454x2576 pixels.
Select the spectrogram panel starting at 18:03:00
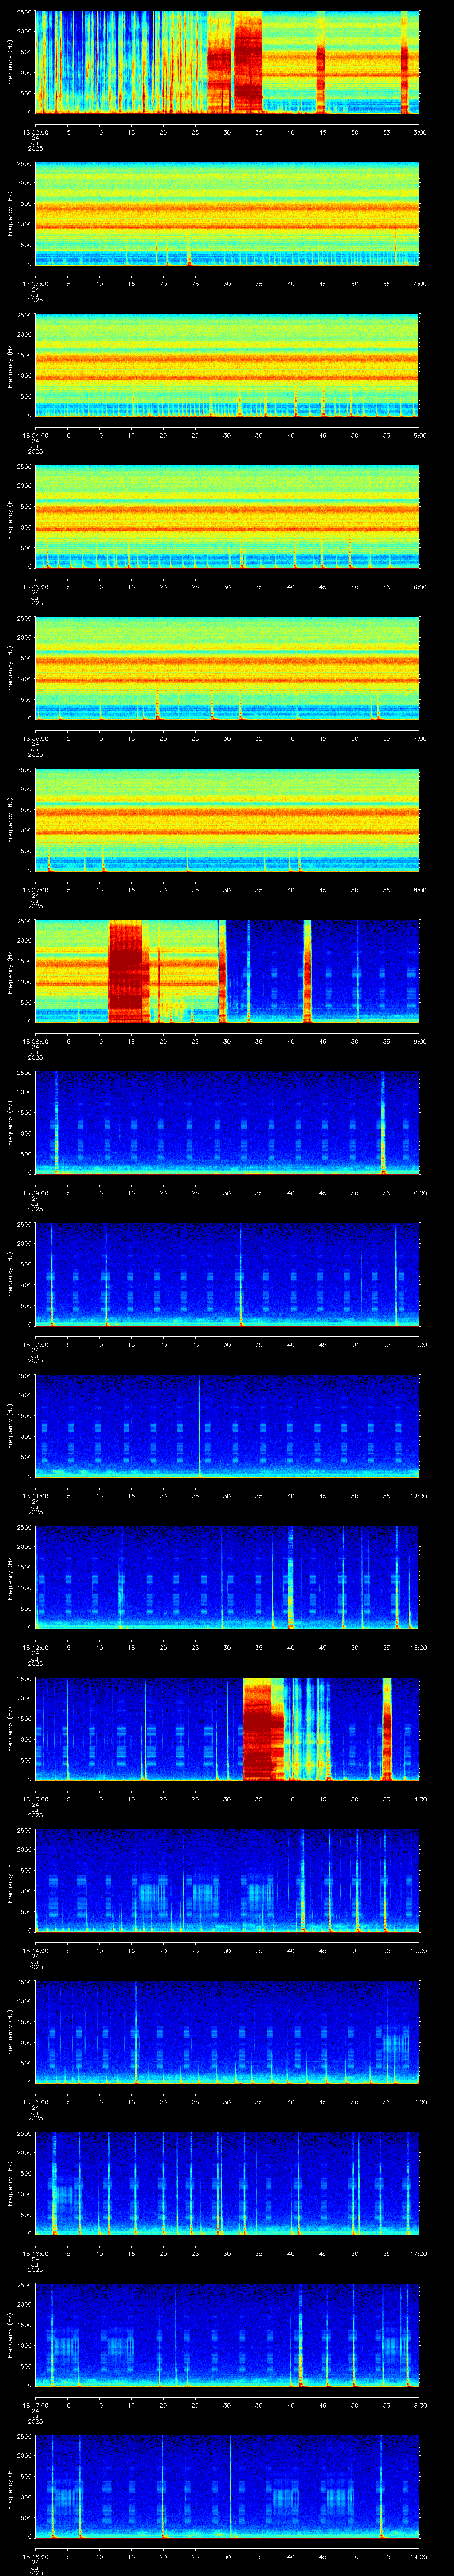tap(227, 213)
